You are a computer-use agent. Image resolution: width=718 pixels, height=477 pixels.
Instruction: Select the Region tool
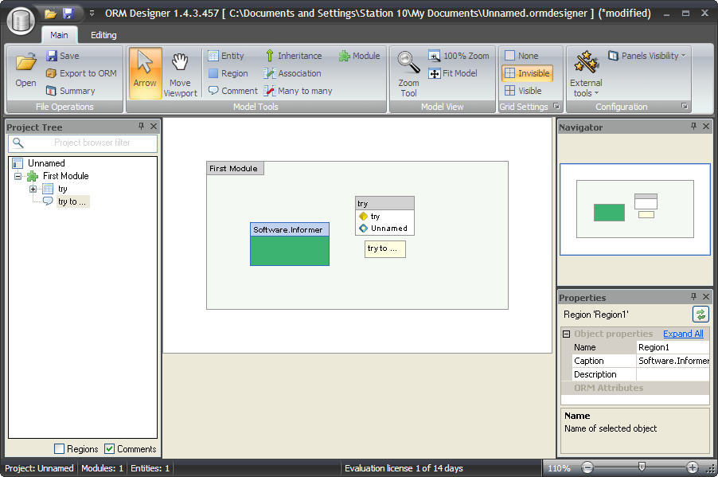[228, 73]
